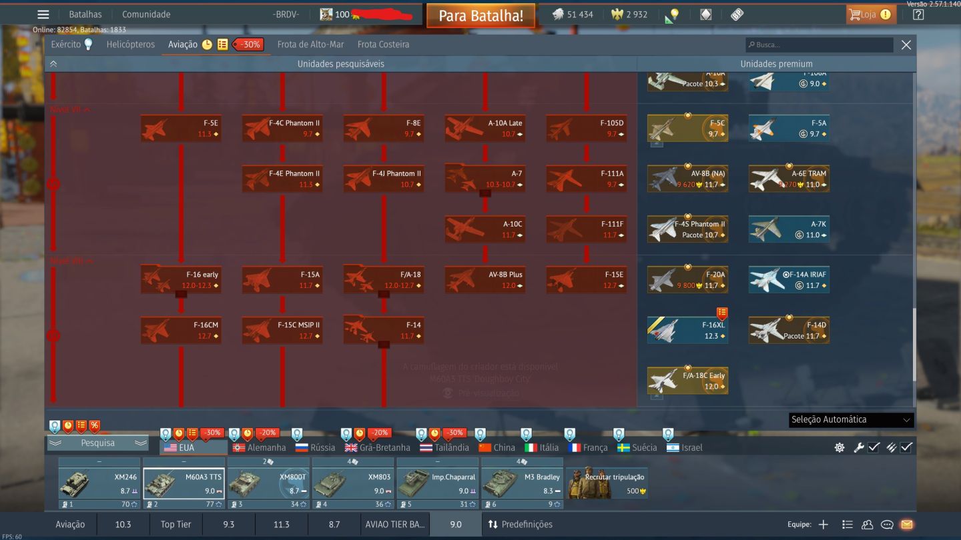Switch to the Frota Costeira tab
The width and height of the screenshot is (961, 540).
(x=384, y=45)
